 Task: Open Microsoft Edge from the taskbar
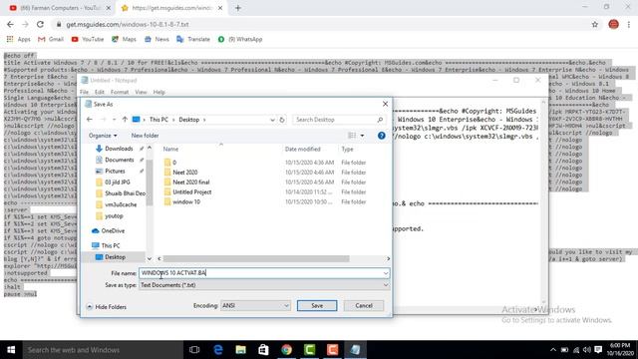pos(217,350)
